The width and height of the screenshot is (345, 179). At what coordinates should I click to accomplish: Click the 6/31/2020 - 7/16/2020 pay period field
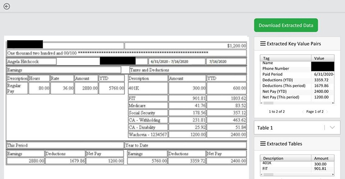pyautogui.click(x=177, y=62)
